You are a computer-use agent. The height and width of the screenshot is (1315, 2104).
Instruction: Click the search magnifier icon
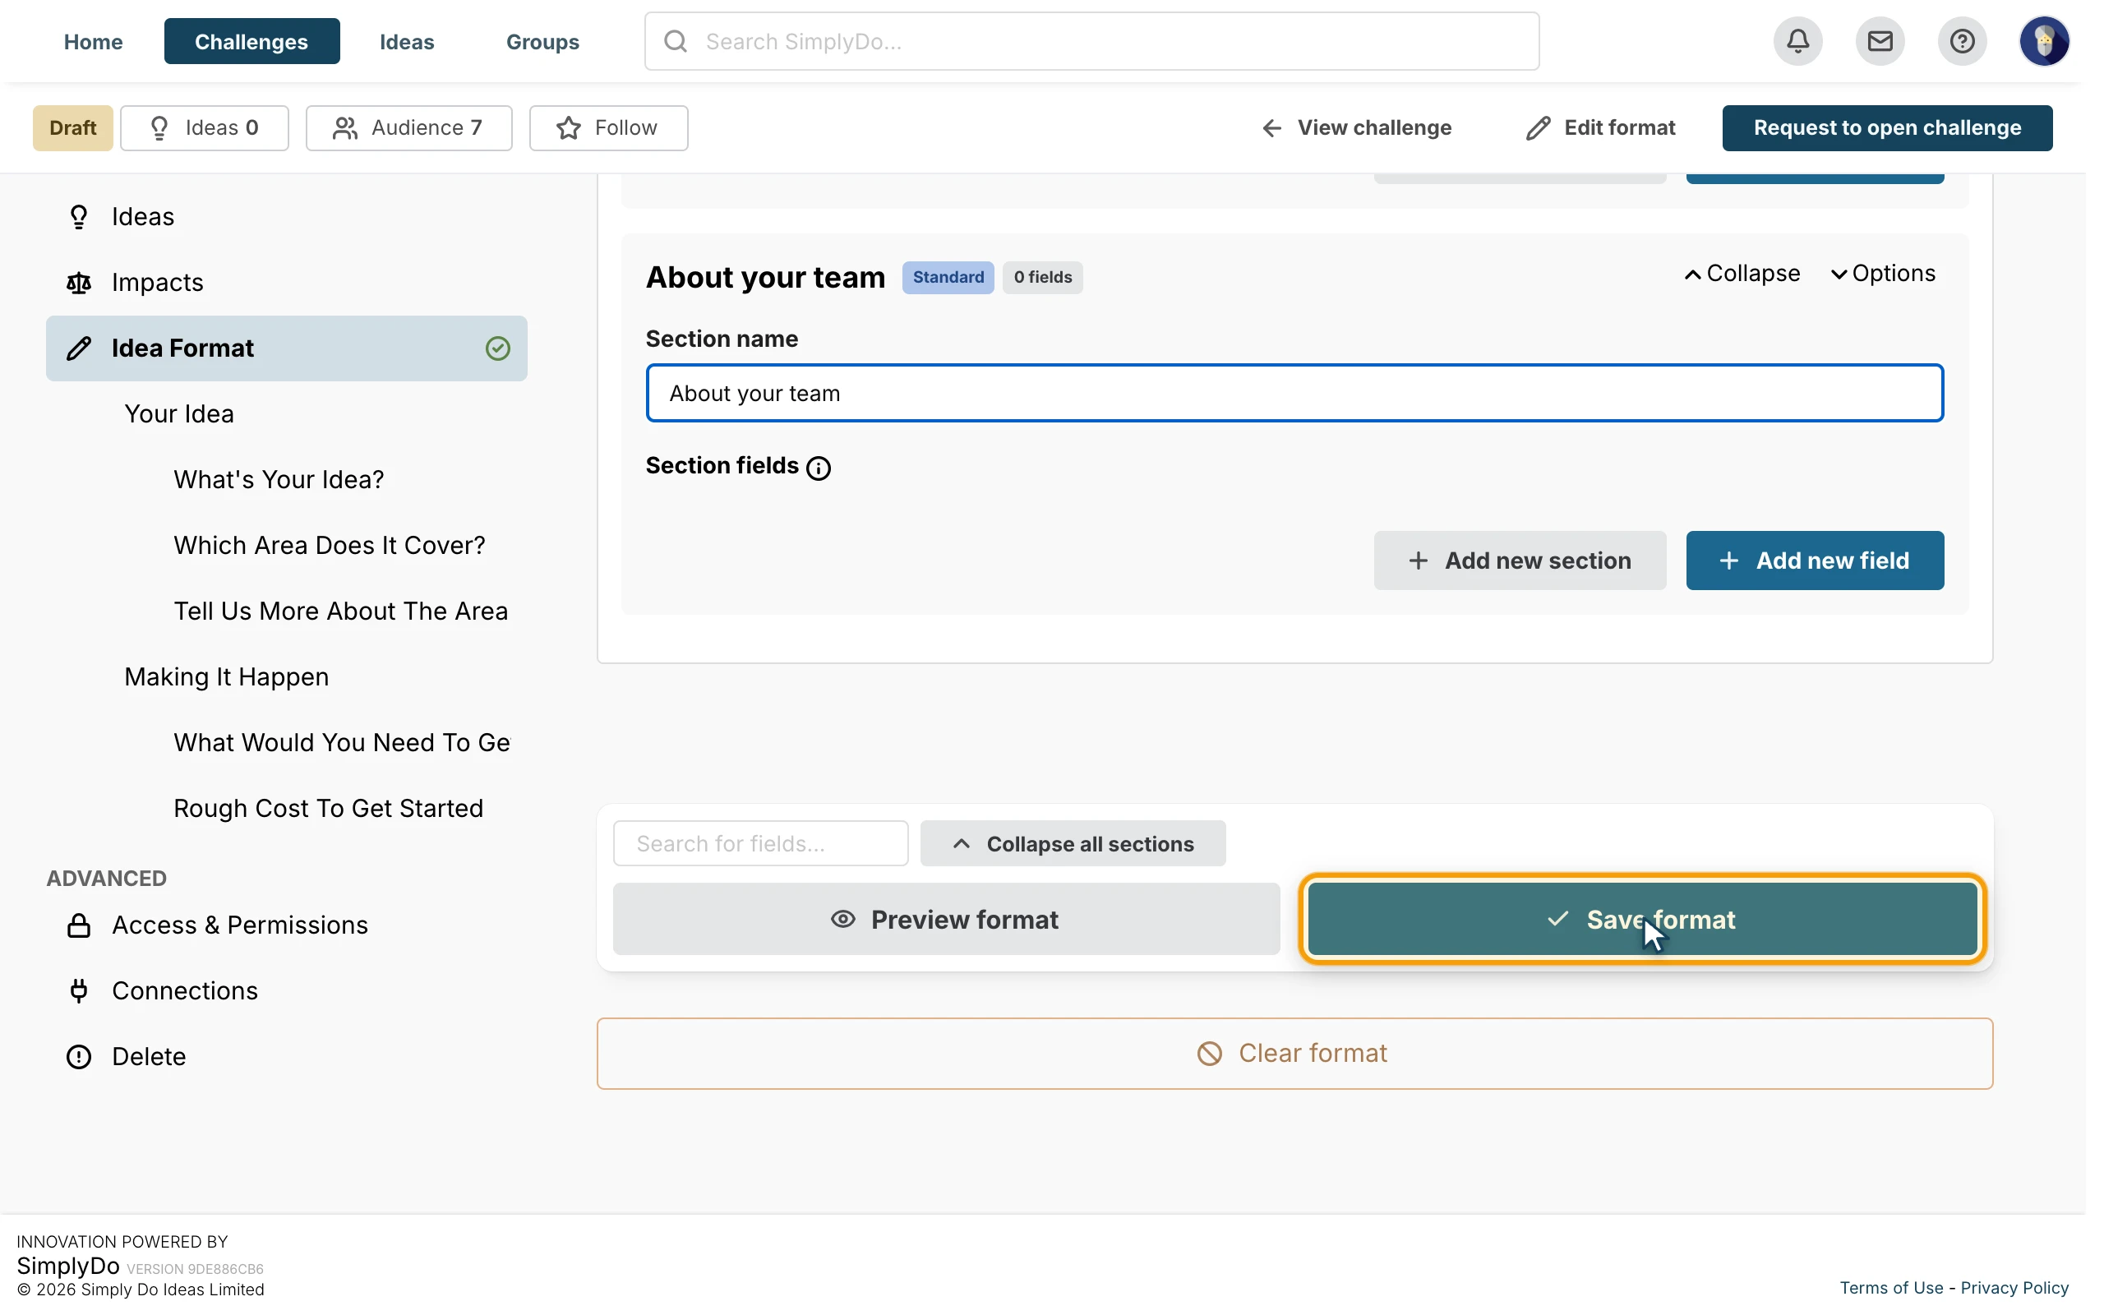[x=676, y=41]
